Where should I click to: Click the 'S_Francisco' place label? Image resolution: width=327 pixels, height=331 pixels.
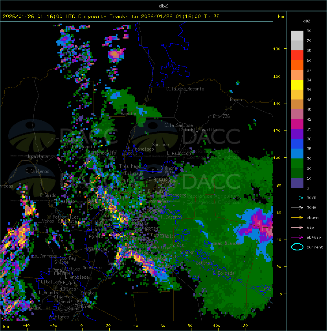[141, 149]
